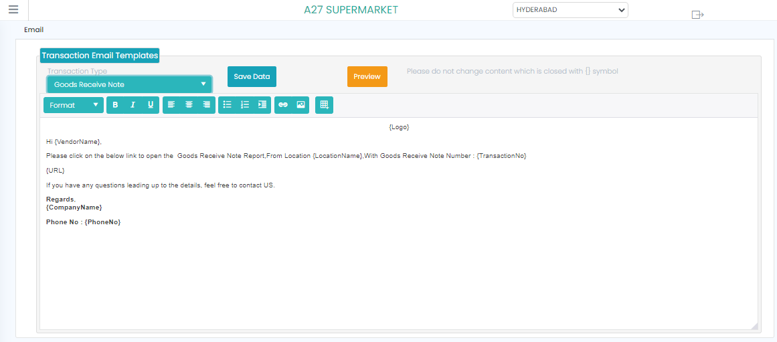The height and width of the screenshot is (342, 777).
Task: Click the Hi {VendorName} line
Action: pyautogui.click(x=74, y=142)
